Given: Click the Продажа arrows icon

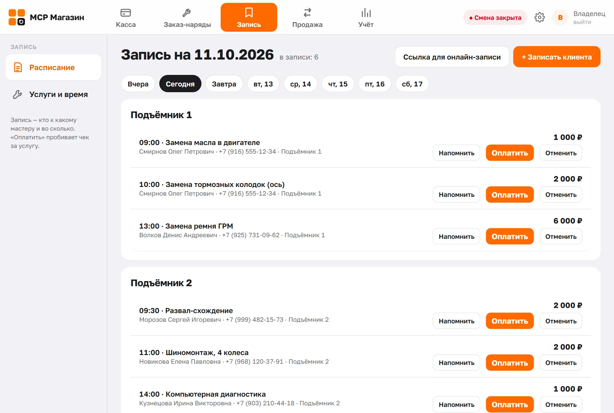Looking at the screenshot, I should [x=307, y=13].
